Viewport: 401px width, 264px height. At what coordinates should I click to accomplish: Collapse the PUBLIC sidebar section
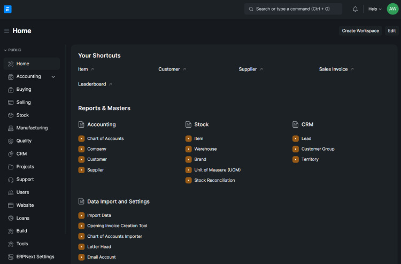click(x=13, y=50)
